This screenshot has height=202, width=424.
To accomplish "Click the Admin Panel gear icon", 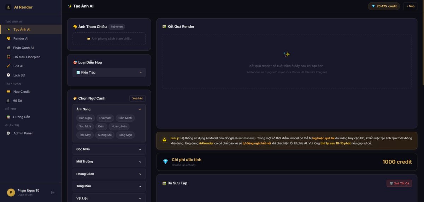I will coord(8,133).
